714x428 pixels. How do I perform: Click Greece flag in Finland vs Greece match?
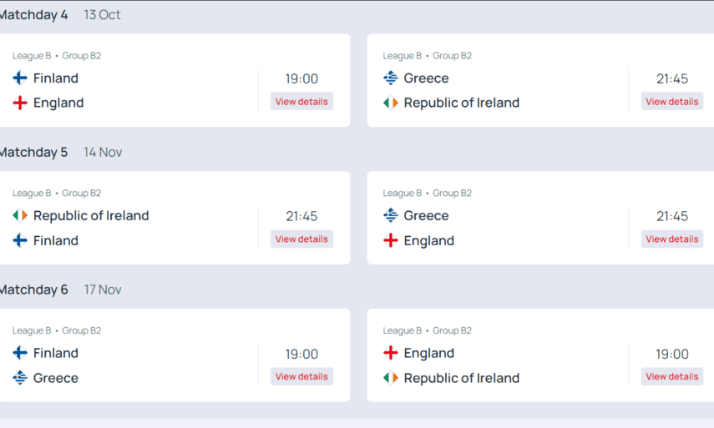click(x=20, y=378)
